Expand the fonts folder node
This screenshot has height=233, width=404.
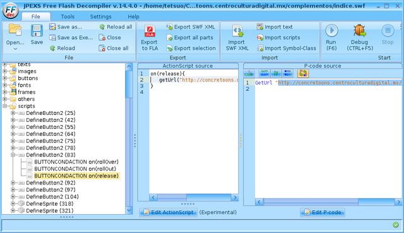pyautogui.click(x=4, y=85)
